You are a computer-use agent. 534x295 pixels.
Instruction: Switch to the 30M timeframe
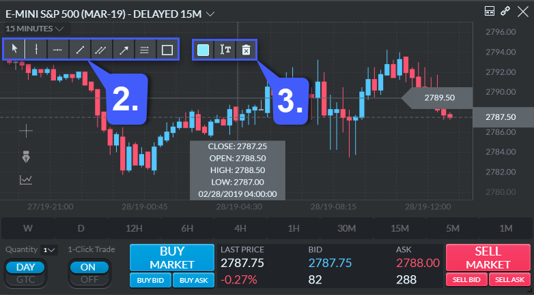(346, 228)
